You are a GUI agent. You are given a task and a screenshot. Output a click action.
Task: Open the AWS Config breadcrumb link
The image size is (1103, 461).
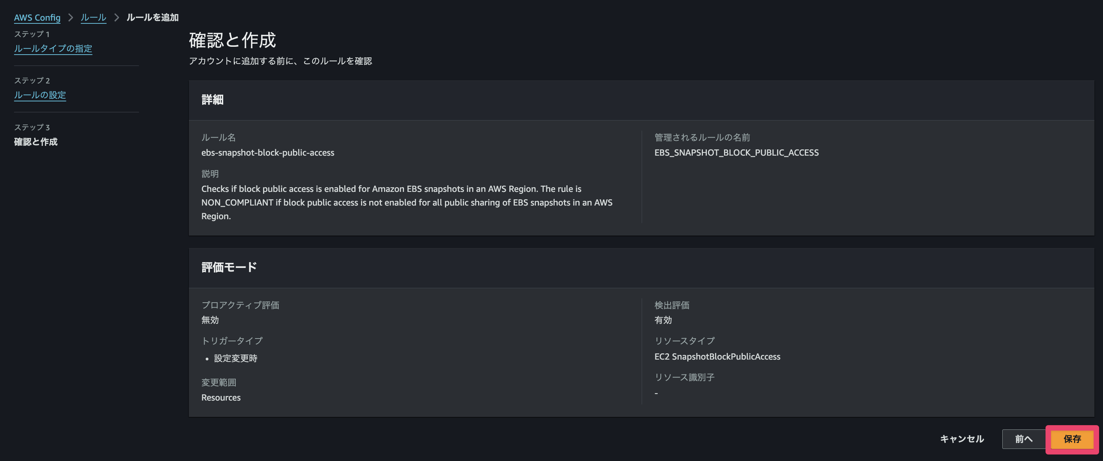38,18
